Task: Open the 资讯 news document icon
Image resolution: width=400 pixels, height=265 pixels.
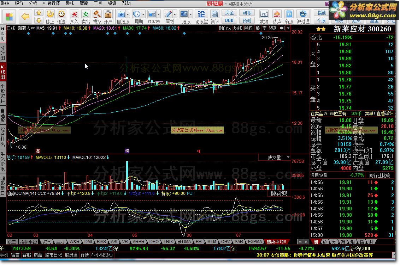Action: click(215, 17)
